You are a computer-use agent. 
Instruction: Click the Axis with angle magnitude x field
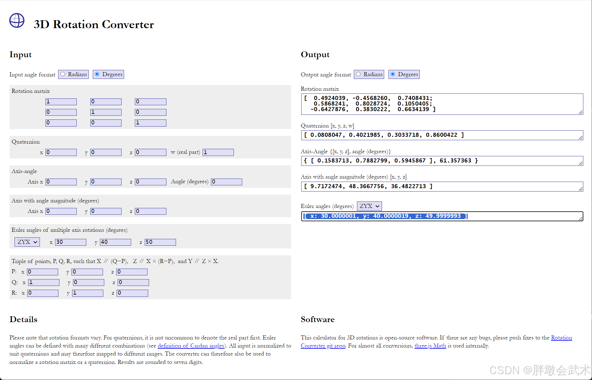click(61, 211)
